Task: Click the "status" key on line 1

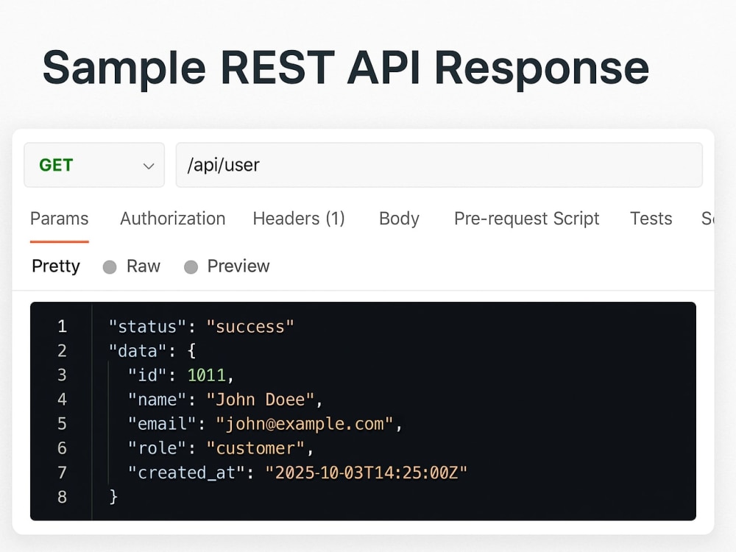Action: (147, 327)
